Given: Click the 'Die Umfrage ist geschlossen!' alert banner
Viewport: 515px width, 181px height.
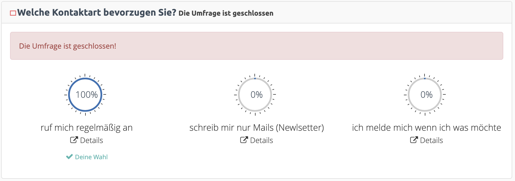Looking at the screenshot, I should tap(257, 46).
